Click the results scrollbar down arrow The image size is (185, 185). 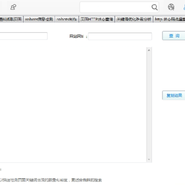[149, 159]
